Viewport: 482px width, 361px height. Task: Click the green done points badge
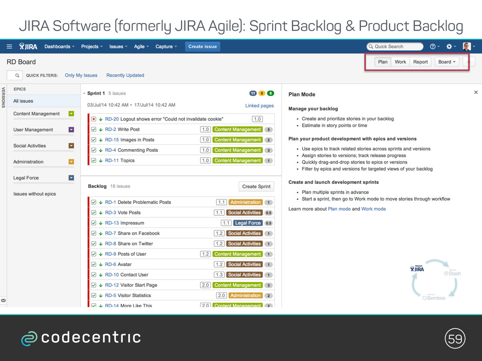pos(271,94)
